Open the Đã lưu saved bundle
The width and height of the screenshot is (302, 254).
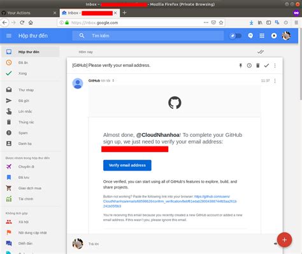coord(31,178)
